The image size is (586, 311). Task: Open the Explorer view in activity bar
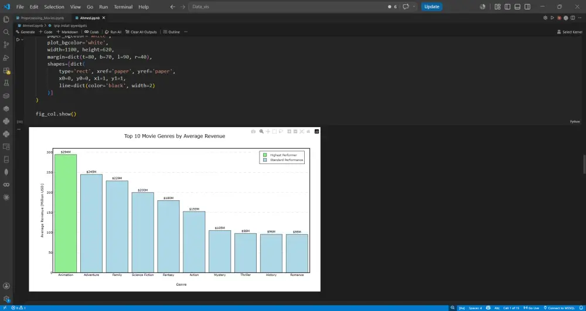coord(6,19)
